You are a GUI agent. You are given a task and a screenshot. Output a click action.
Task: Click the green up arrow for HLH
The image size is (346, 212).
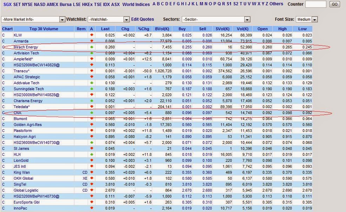coord(92,154)
